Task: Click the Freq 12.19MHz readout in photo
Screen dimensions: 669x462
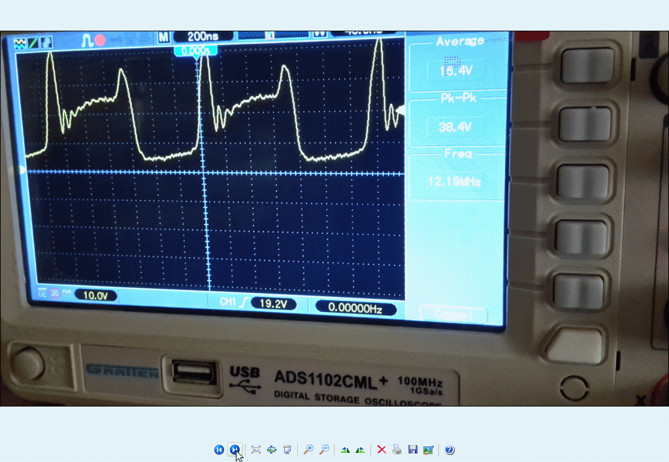Action: [x=455, y=181]
